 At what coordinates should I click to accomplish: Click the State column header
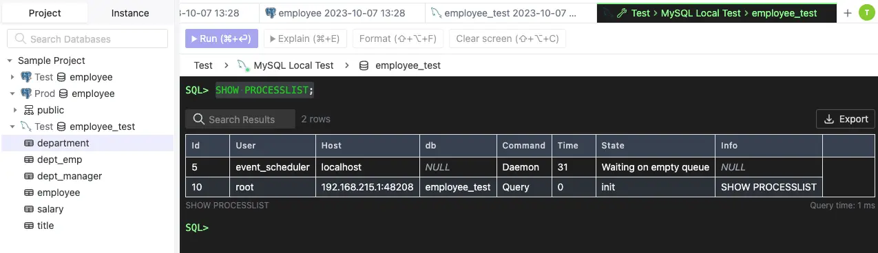[656, 146]
